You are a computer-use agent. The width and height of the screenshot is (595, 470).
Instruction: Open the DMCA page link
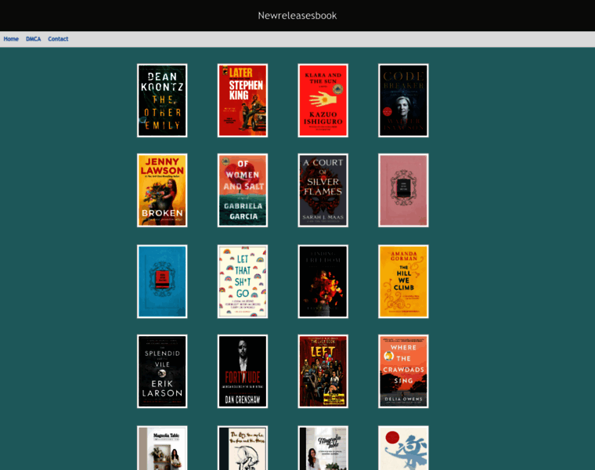tap(34, 38)
